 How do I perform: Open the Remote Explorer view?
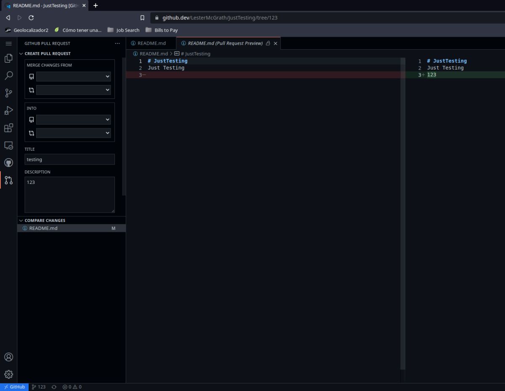tap(8, 145)
